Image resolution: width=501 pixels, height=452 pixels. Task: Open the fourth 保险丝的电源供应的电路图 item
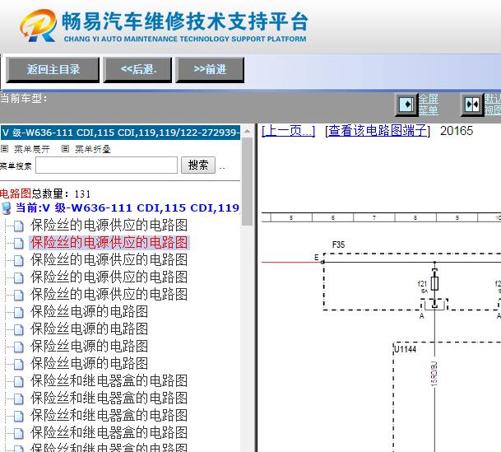click(x=109, y=277)
